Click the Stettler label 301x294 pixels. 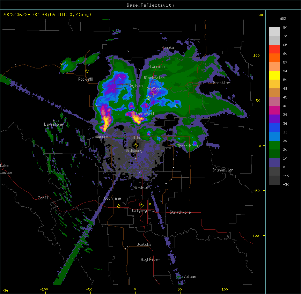pyautogui.click(x=221, y=83)
